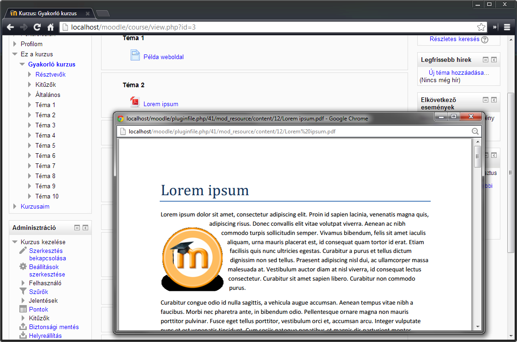Hide the Elkövetkező események block
Screen dimensions: 517x342
[x=485, y=100]
